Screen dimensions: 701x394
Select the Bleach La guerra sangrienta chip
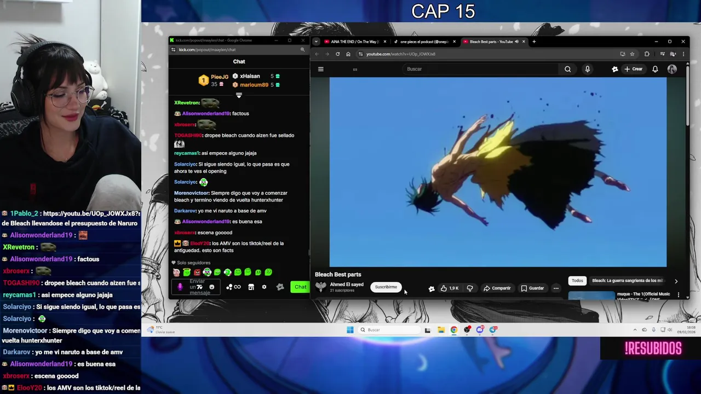point(628,281)
